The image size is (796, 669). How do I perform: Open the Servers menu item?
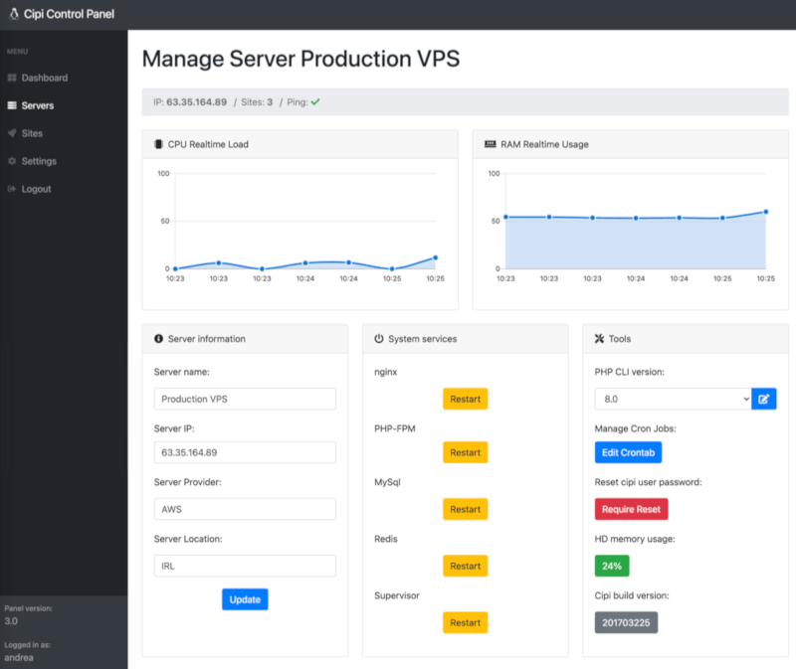pos(38,105)
